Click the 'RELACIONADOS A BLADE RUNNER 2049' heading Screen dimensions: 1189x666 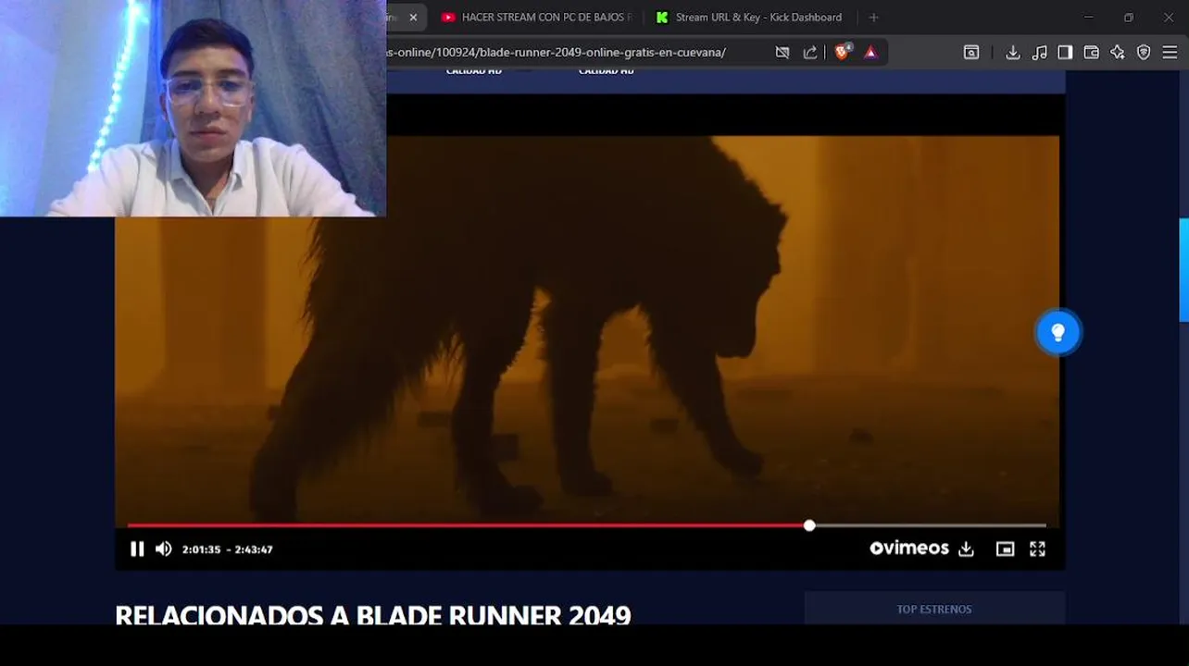(373, 614)
